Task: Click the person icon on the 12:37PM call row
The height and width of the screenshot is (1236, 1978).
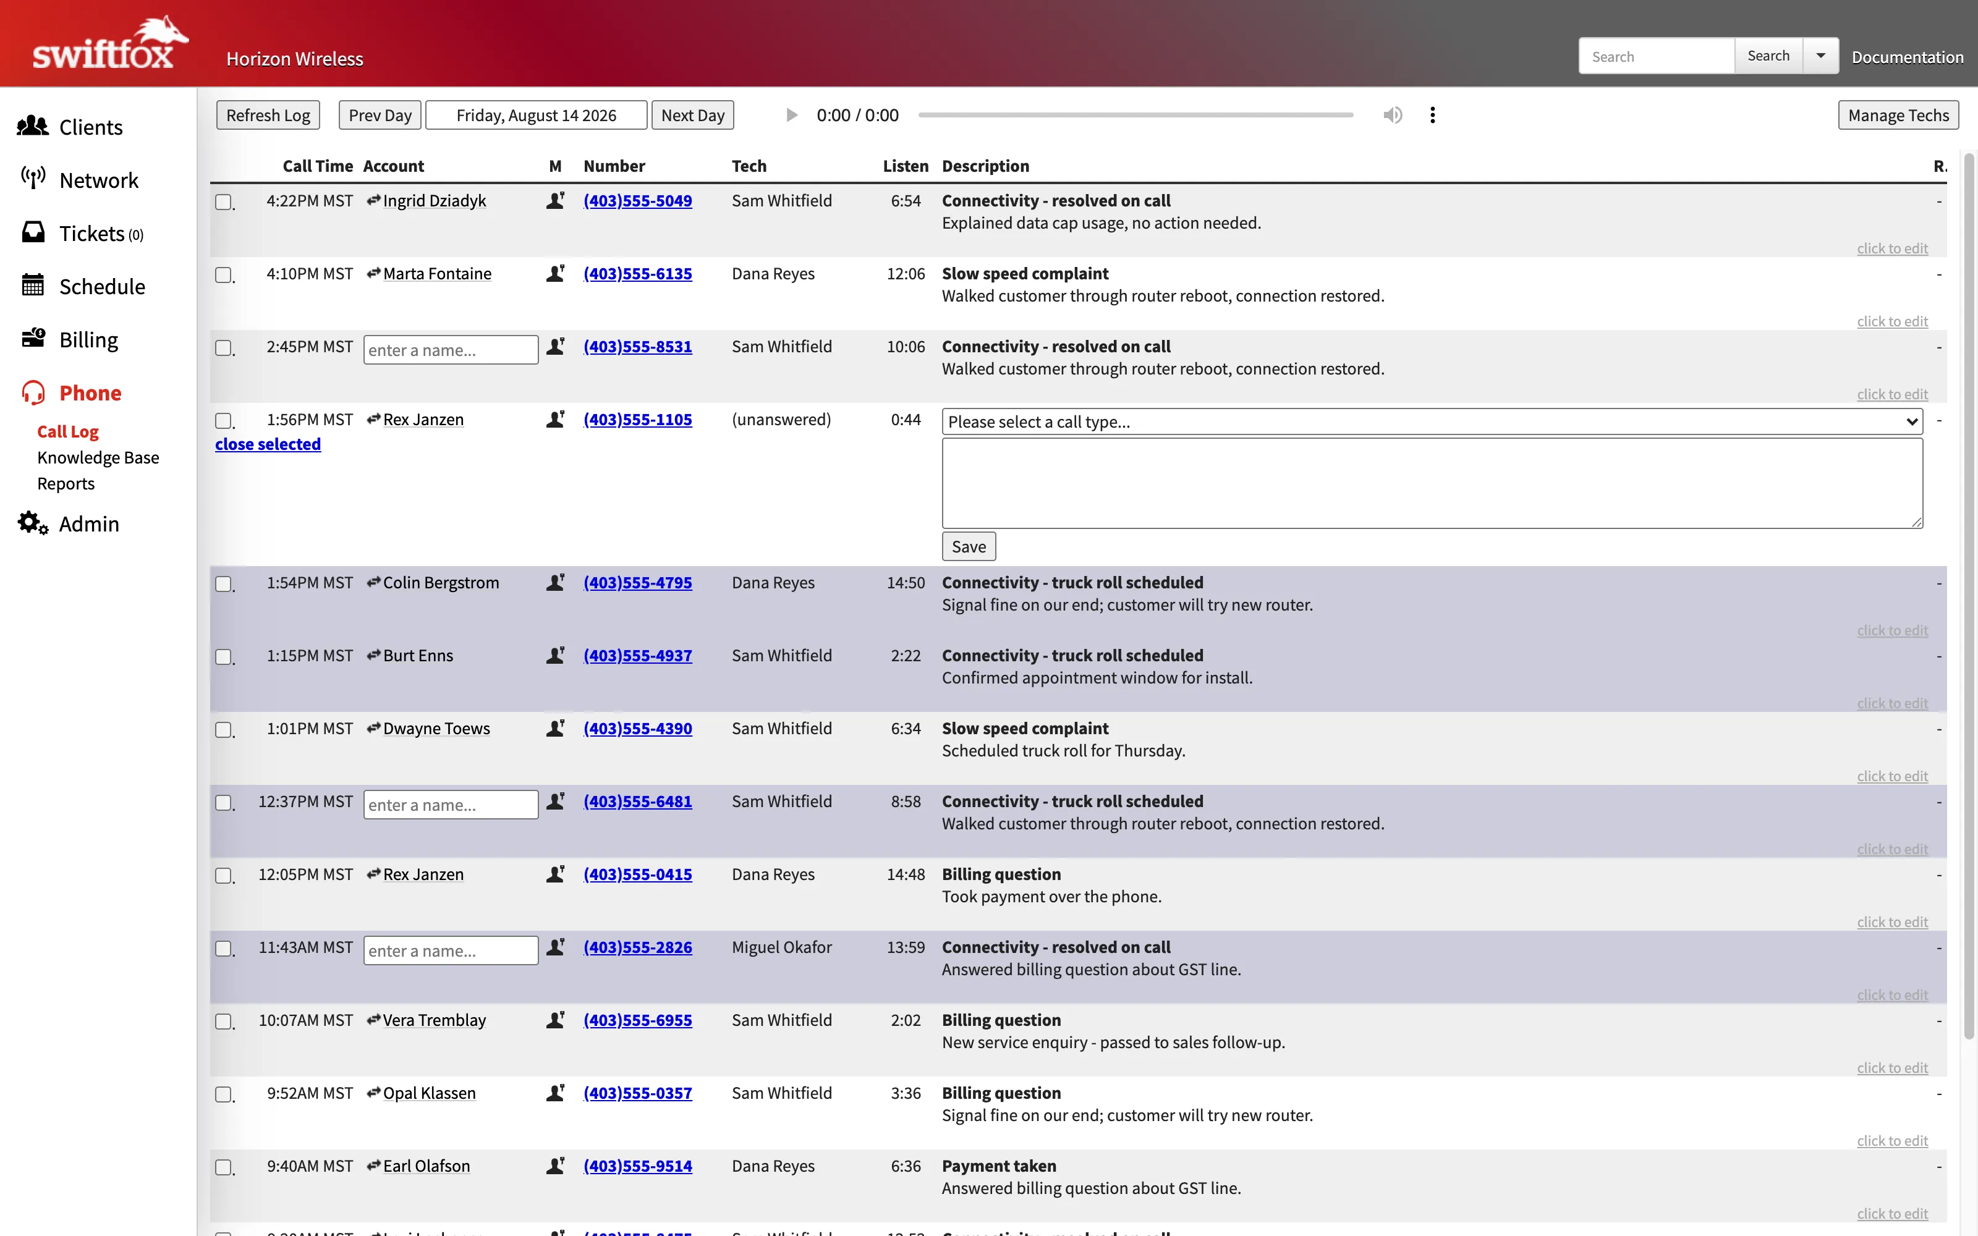Action: pos(556,801)
